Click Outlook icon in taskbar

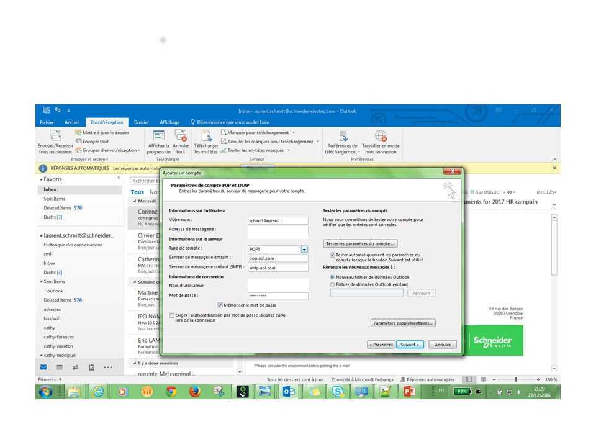(289, 392)
